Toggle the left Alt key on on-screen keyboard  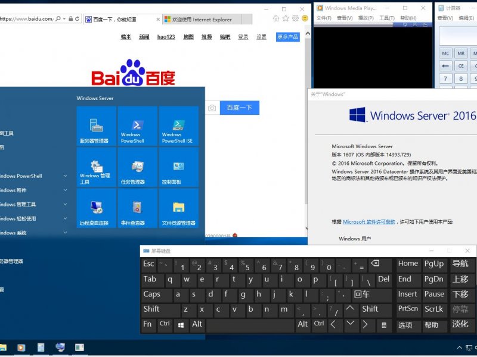tap(197, 324)
